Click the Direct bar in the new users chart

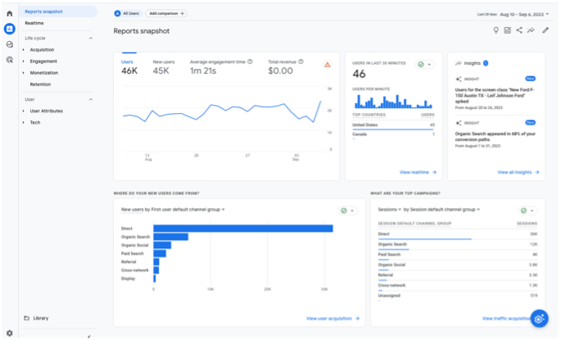(x=243, y=228)
